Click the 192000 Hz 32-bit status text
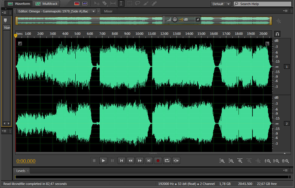 pyautogui.click(x=187, y=184)
